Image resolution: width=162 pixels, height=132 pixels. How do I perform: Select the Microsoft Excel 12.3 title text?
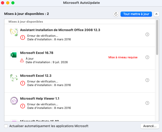(x=36, y=76)
